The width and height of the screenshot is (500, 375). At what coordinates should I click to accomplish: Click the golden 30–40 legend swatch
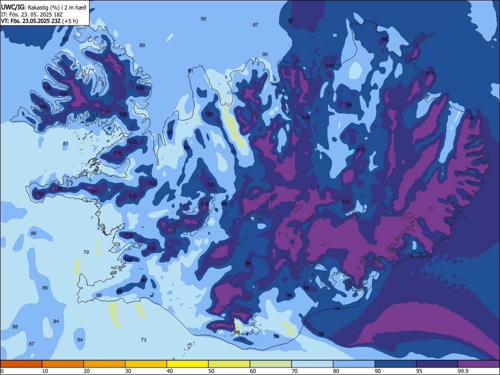coord(146,364)
